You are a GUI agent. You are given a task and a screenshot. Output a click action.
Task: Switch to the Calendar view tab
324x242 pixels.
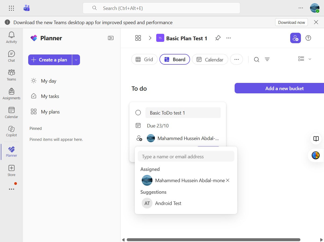(210, 60)
